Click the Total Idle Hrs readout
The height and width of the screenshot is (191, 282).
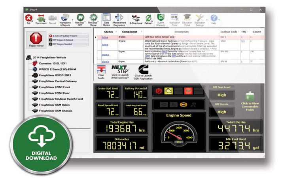[x=236, y=126]
